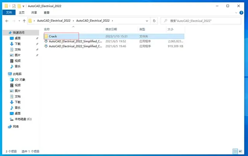
Task: Select the 2,065,823 KB AutoCAD installer file
Action: [x=114, y=41]
